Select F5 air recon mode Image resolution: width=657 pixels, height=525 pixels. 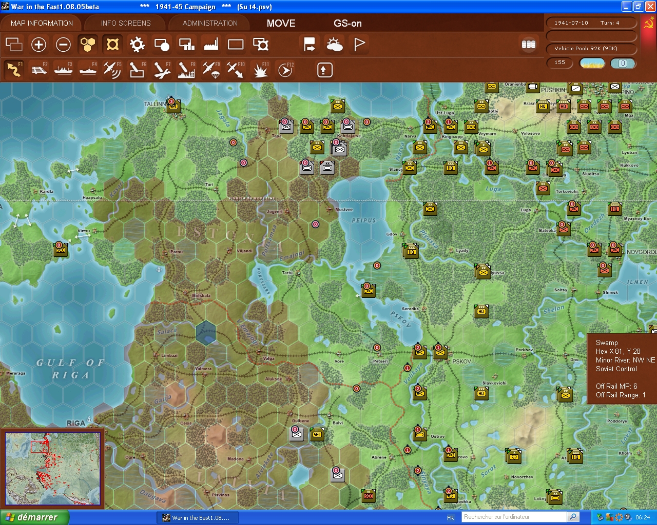[112, 70]
